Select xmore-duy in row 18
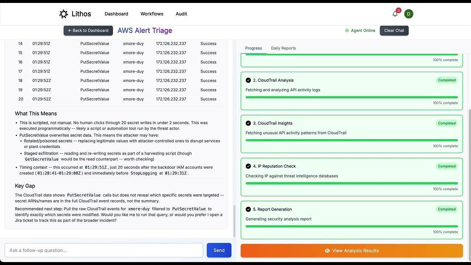The height and width of the screenshot is (265, 471). (x=133, y=81)
